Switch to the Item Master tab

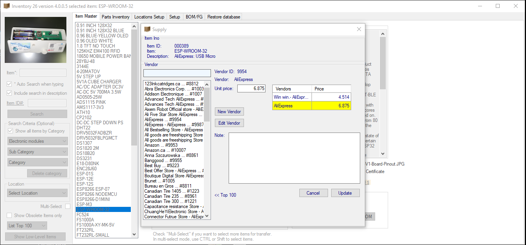point(86,17)
